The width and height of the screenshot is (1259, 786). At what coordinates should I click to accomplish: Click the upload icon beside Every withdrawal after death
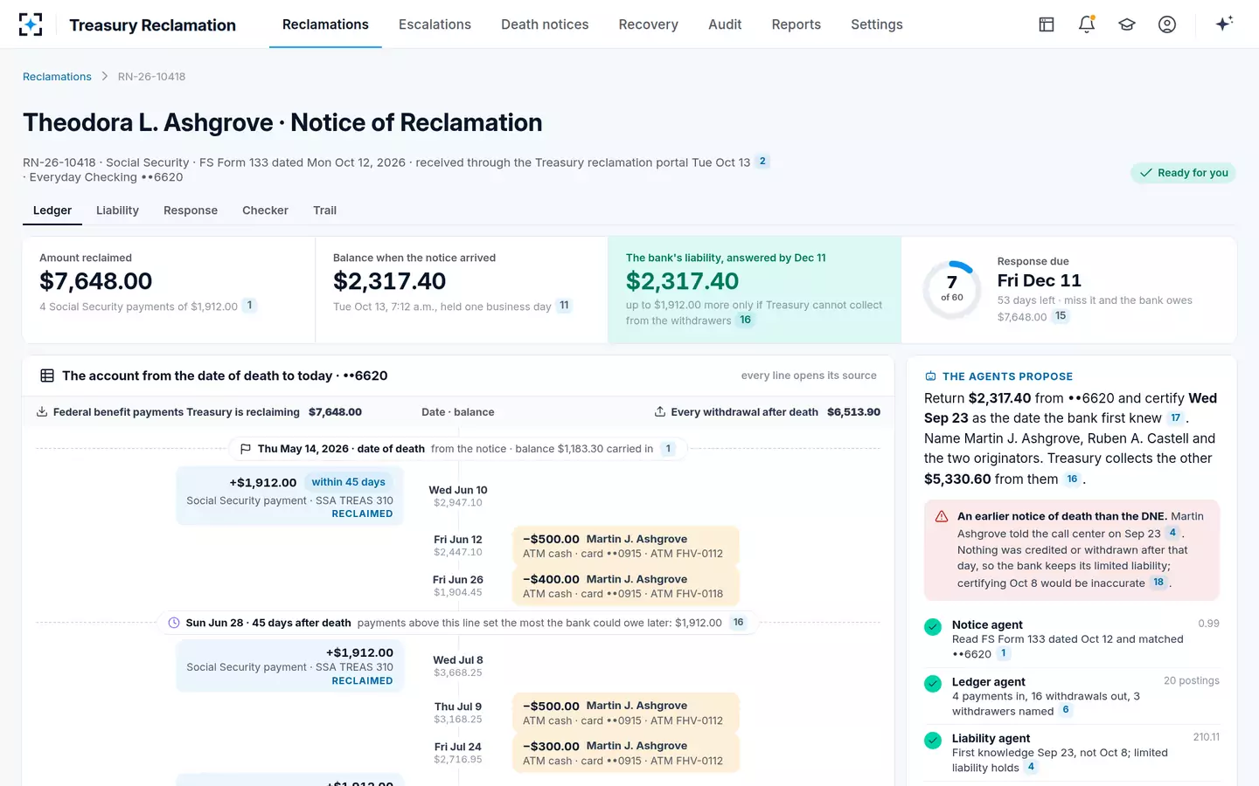coord(660,412)
